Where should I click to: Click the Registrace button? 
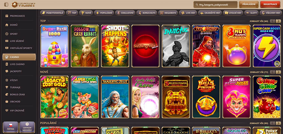(270, 5)
